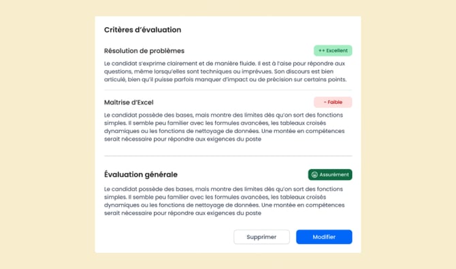Click the smiley icon in Assurément badge

(x=314, y=175)
